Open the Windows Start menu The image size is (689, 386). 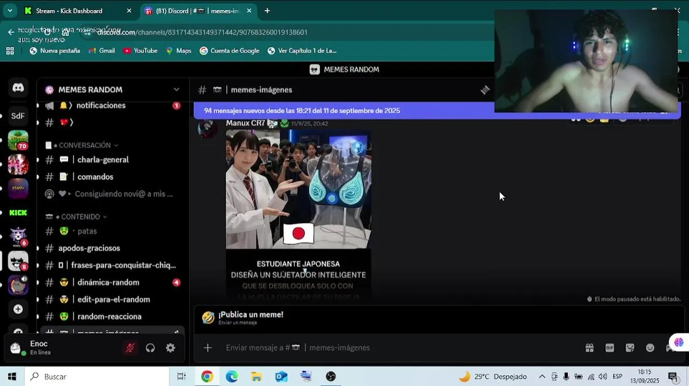click(x=12, y=376)
